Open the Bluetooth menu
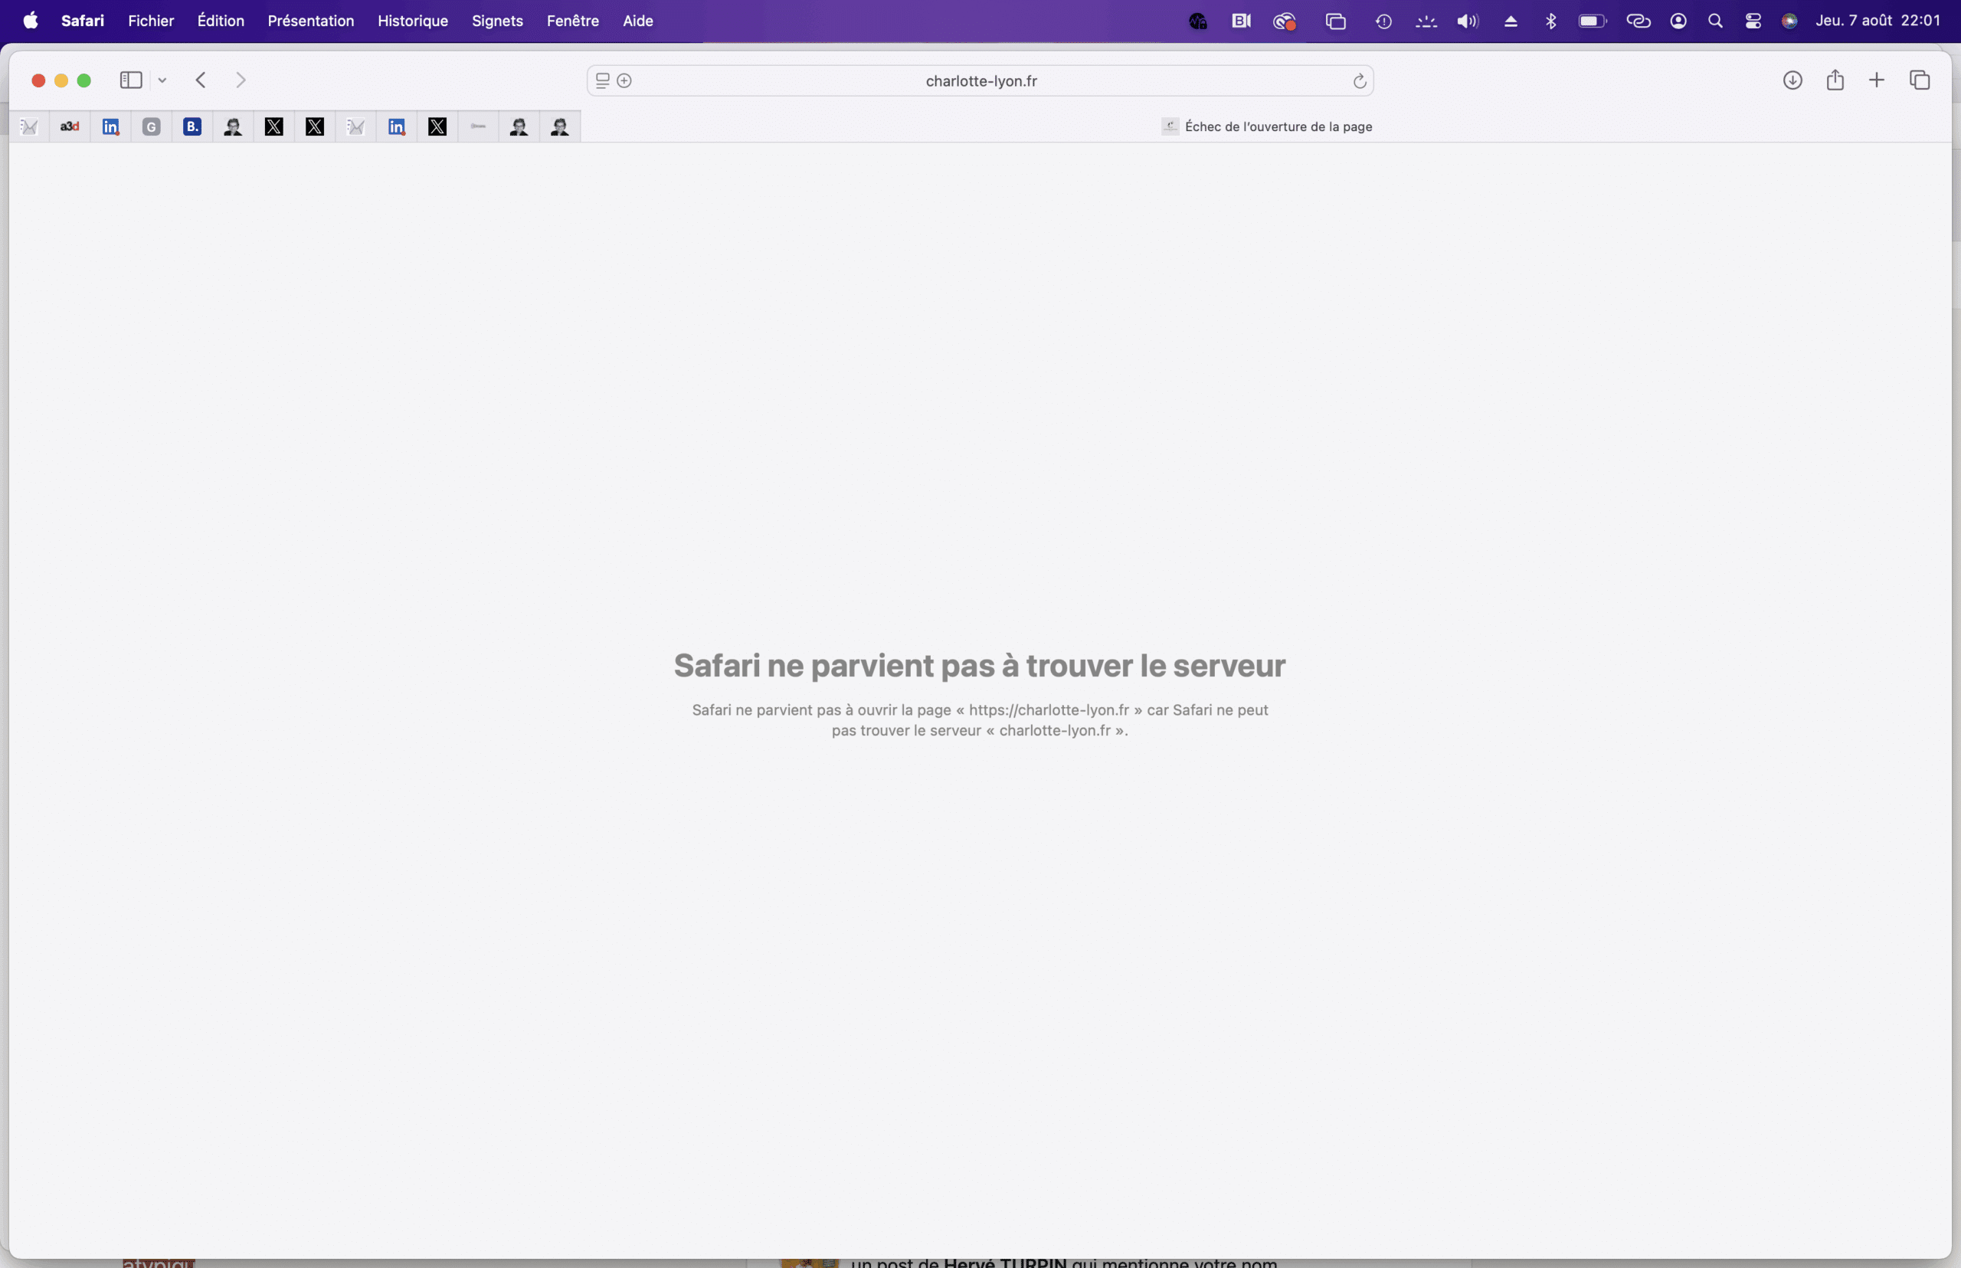 pyautogui.click(x=1550, y=21)
